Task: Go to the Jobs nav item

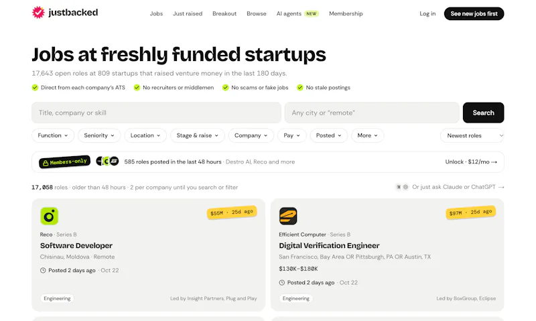Action: click(156, 13)
